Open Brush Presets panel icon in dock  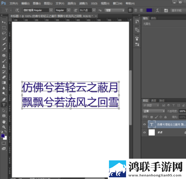(x=137, y=44)
